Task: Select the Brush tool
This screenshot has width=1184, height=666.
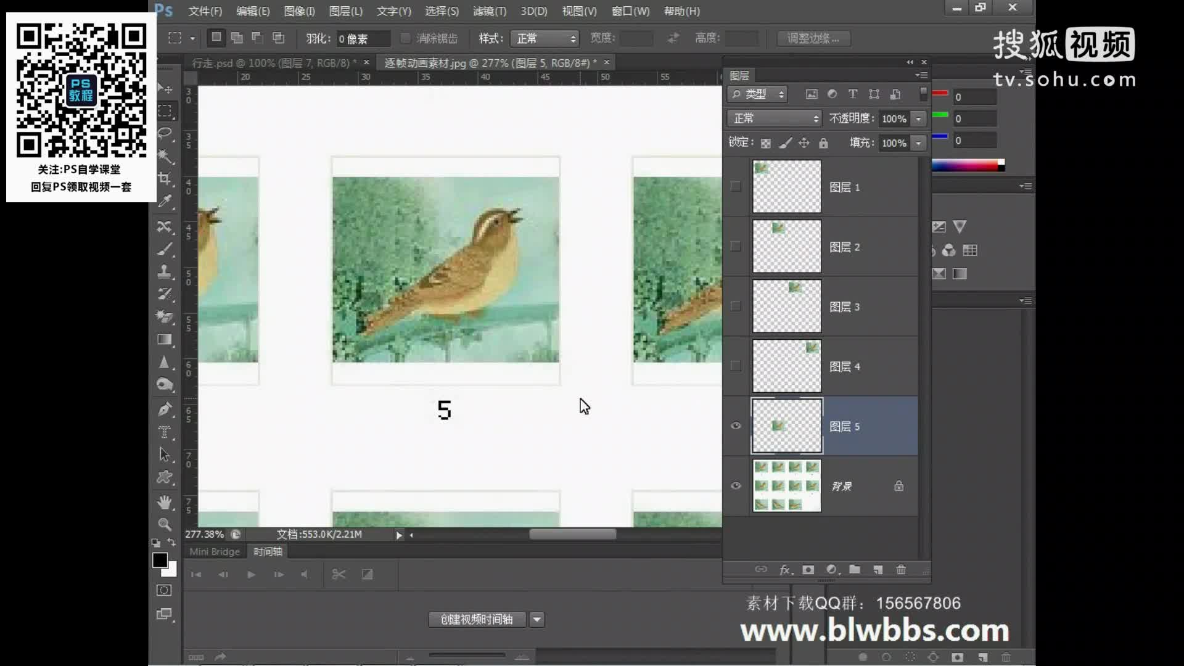Action: coord(165,249)
